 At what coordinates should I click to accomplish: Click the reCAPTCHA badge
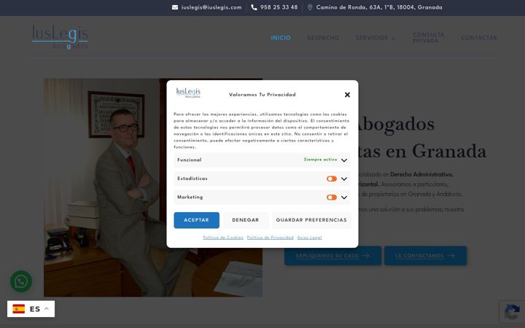pyautogui.click(x=513, y=312)
